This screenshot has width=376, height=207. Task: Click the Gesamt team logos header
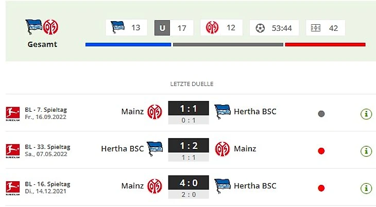[x=42, y=27]
